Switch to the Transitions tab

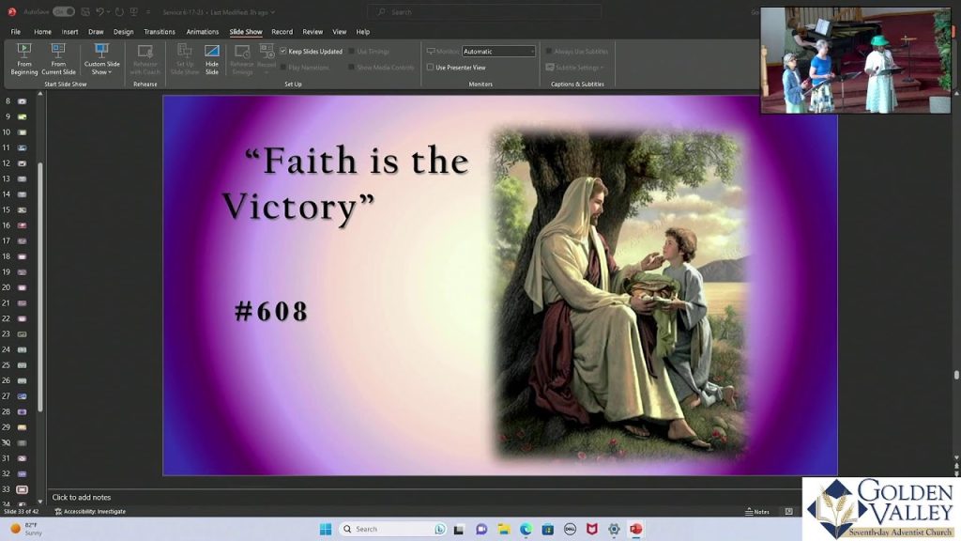pyautogui.click(x=160, y=32)
